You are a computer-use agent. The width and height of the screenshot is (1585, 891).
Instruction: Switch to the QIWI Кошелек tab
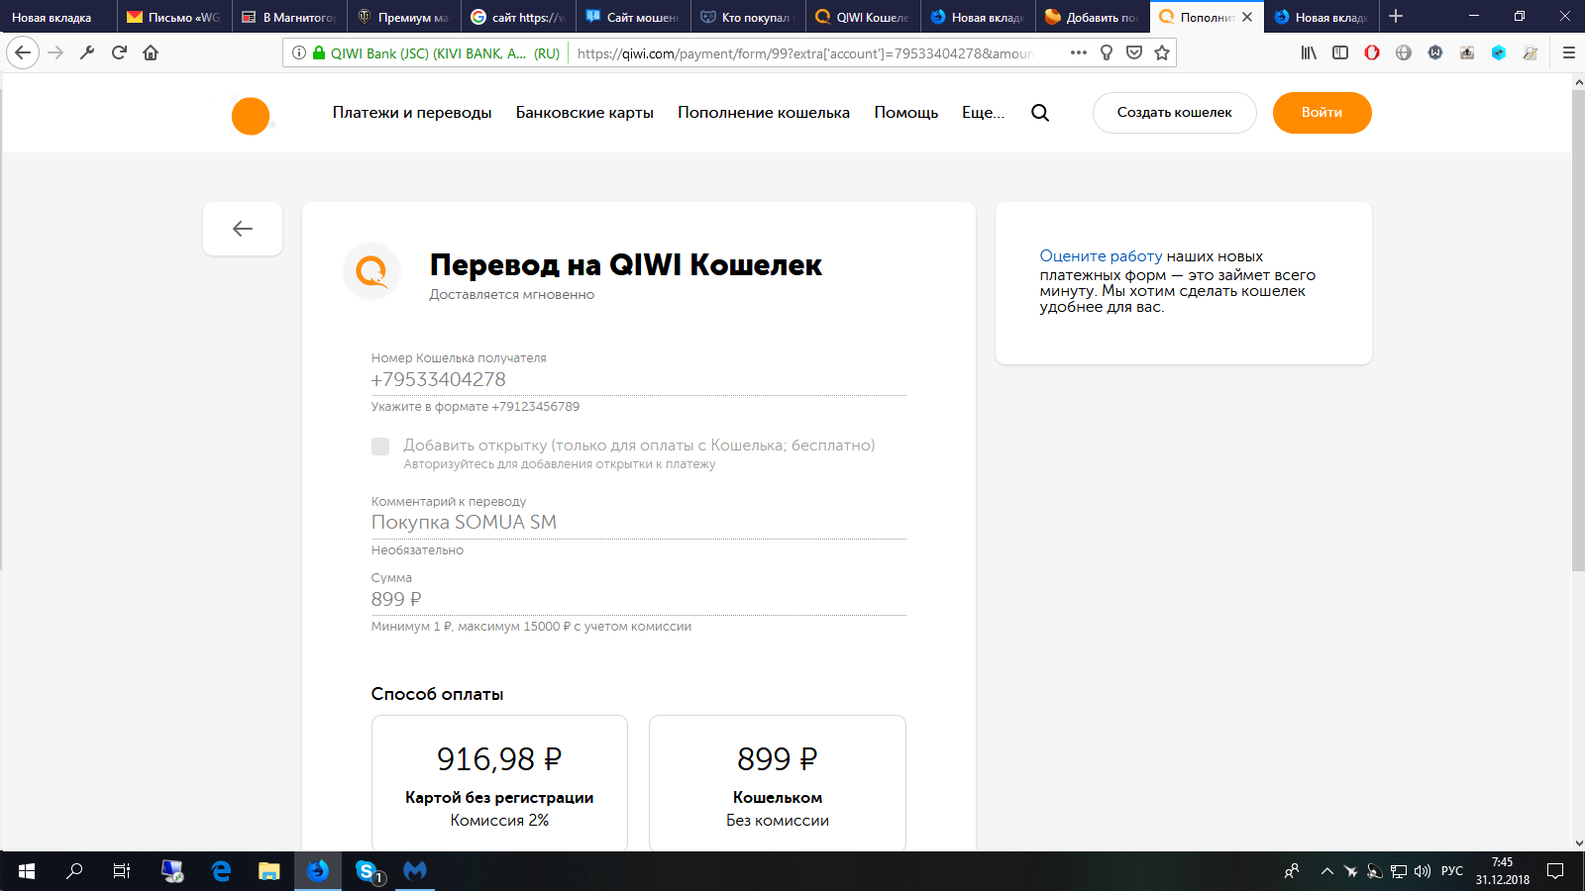[x=862, y=17]
